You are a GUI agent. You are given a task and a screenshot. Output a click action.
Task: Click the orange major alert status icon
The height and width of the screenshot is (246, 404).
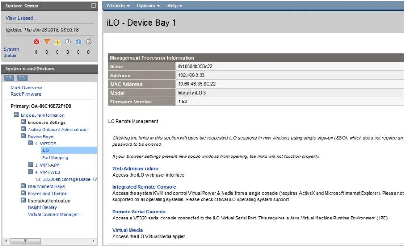(x=47, y=42)
